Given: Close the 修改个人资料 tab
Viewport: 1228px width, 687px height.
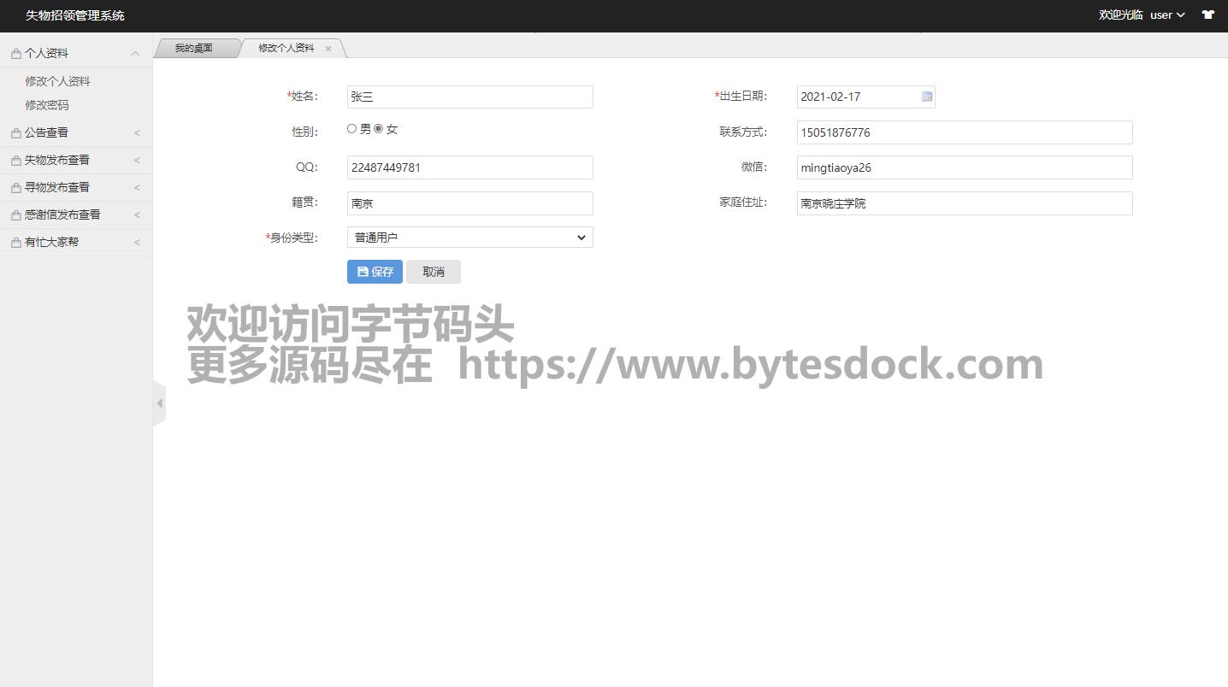Looking at the screenshot, I should (x=328, y=49).
